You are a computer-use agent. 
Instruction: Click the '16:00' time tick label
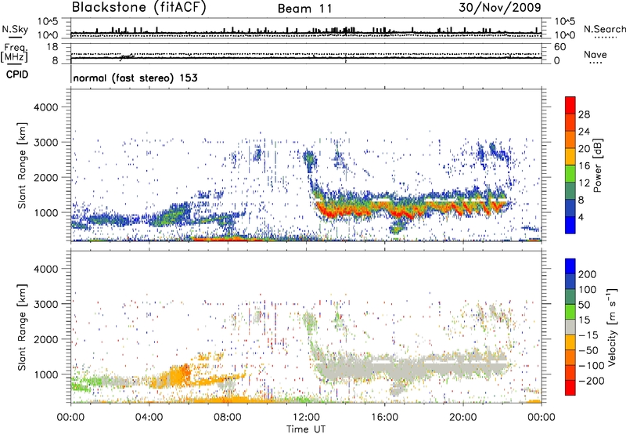(x=384, y=418)
